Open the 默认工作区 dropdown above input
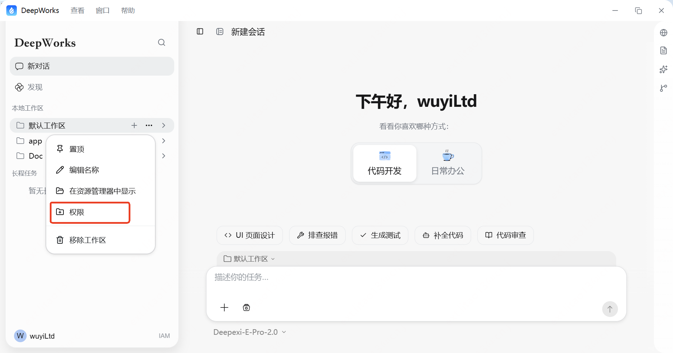673x353 pixels. coord(249,259)
